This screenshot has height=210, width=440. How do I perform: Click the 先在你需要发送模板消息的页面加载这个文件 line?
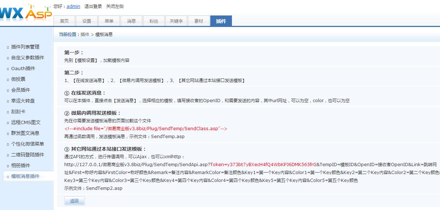tap(108, 121)
